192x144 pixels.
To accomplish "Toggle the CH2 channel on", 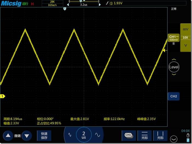I will tap(174, 96).
